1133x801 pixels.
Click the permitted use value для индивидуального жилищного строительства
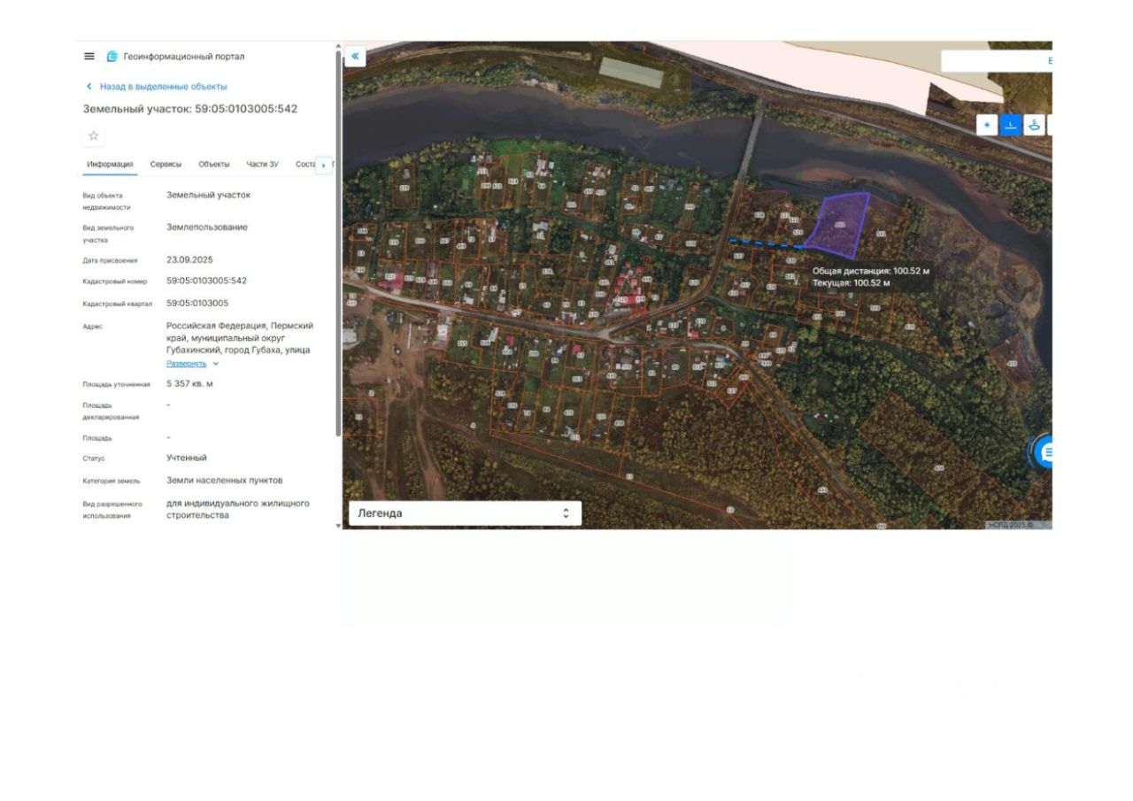238,509
